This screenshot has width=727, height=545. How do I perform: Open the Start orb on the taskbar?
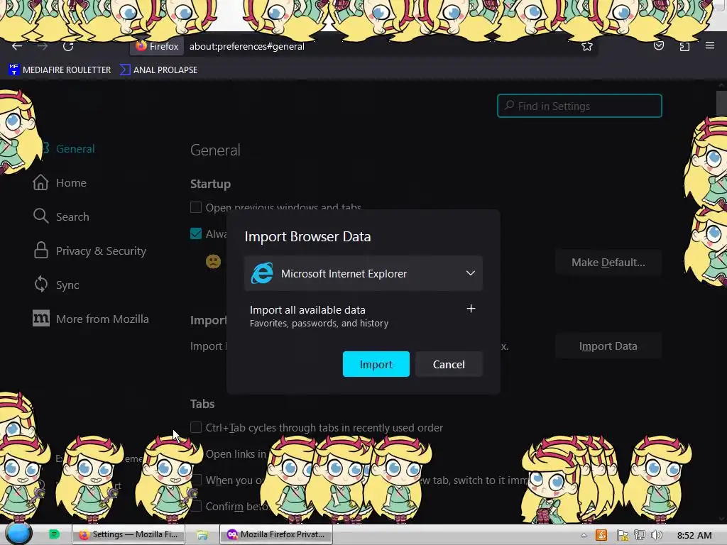click(18, 534)
